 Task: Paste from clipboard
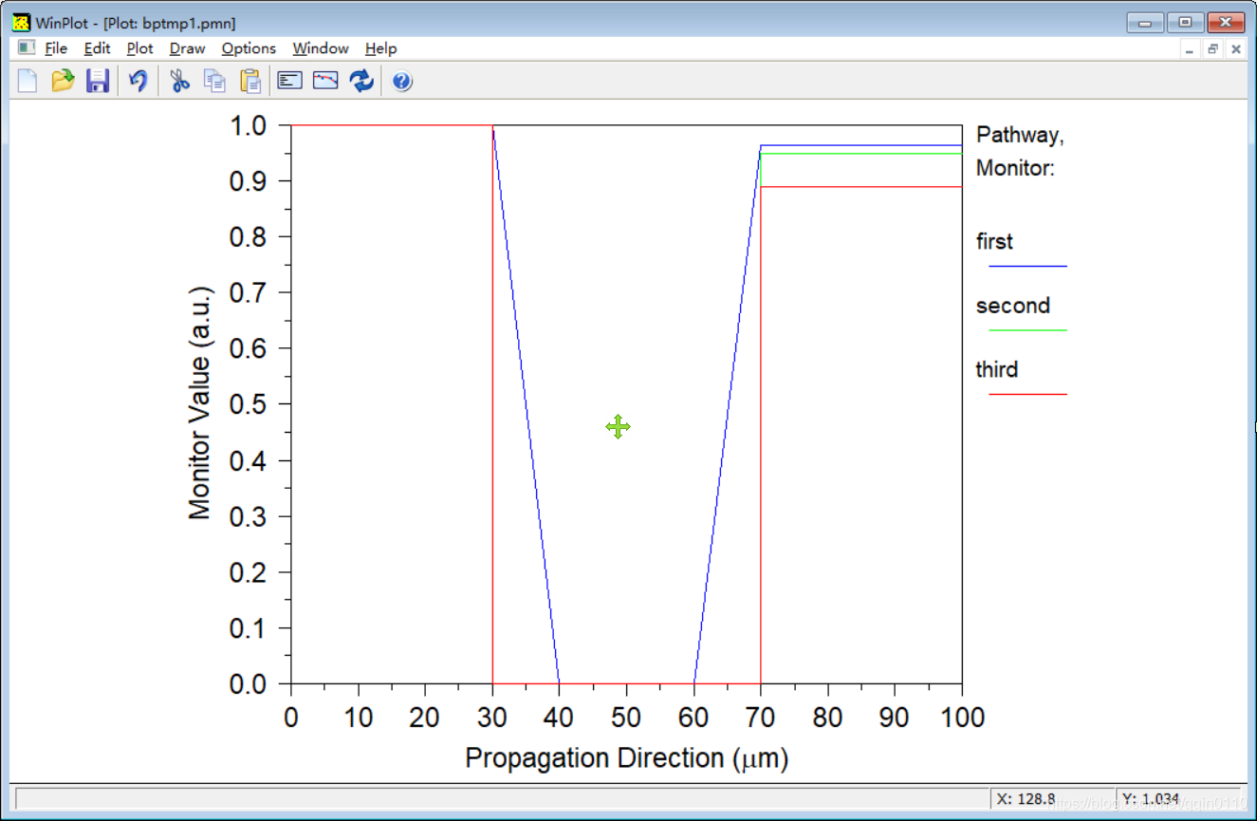pyautogui.click(x=250, y=81)
